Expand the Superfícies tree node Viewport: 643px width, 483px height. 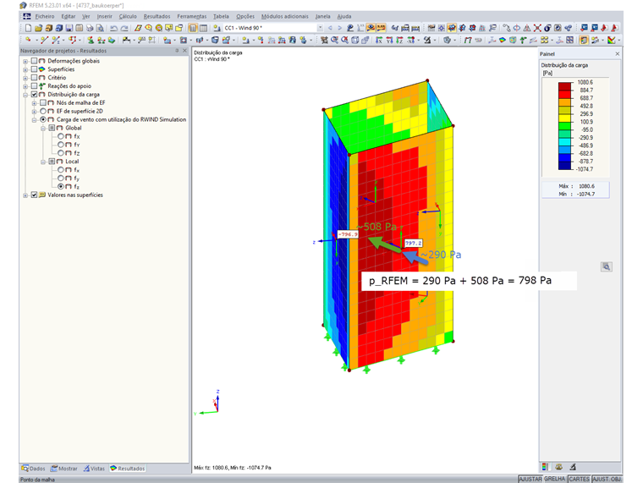click(x=25, y=69)
